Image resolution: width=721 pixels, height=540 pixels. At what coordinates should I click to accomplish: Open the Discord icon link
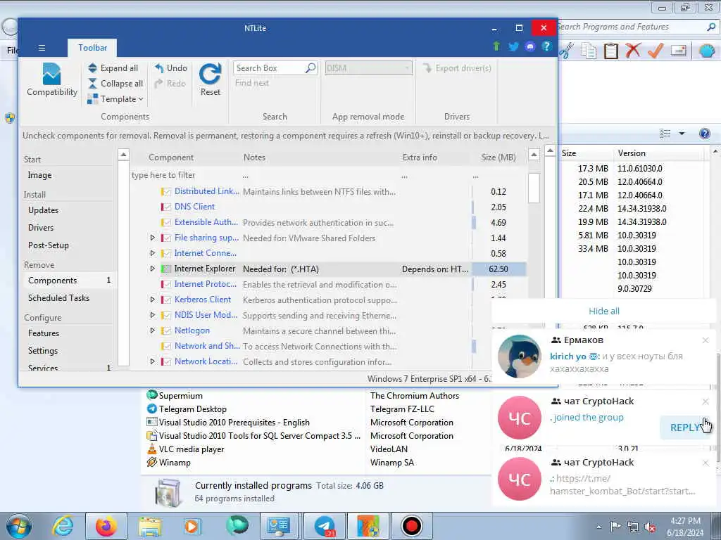529,46
